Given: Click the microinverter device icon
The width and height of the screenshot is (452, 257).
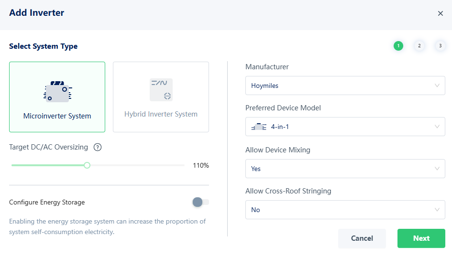Looking at the screenshot, I should pyautogui.click(x=58, y=92).
